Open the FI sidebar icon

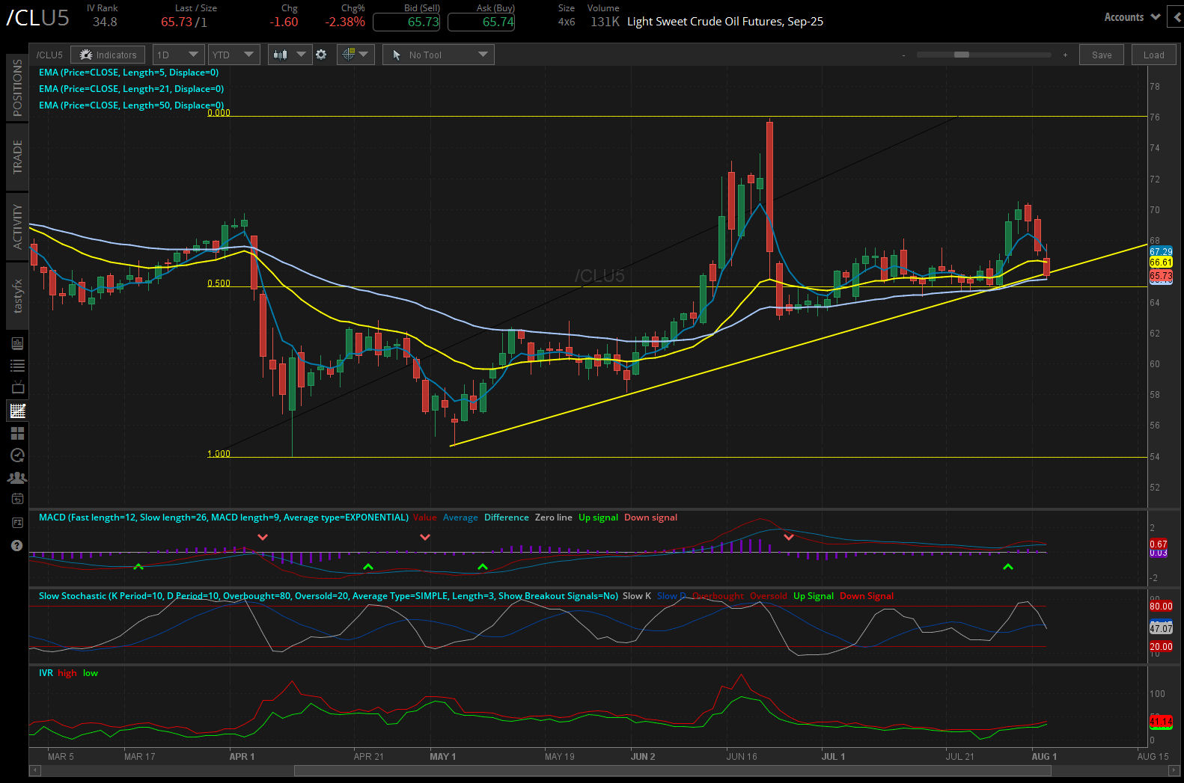(17, 523)
